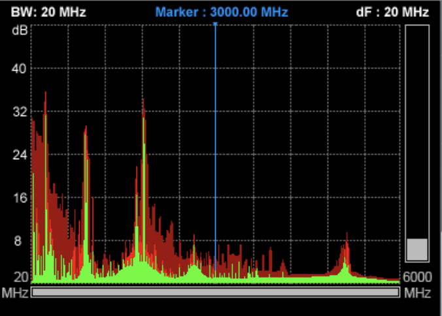Click the horizontal frequency scrollbar below the graph
The height and width of the screenshot is (316, 442).
tap(215, 292)
